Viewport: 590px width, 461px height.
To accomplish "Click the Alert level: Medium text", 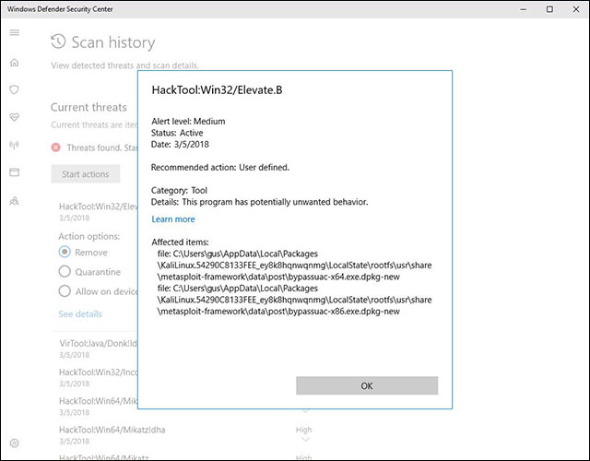I will pyautogui.click(x=188, y=122).
